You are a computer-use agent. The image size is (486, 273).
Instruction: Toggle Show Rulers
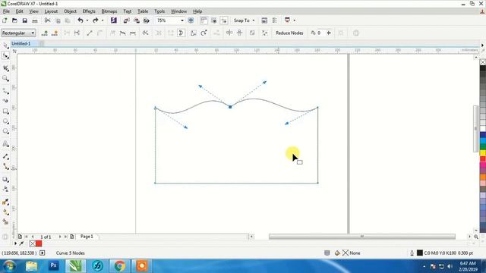204,20
